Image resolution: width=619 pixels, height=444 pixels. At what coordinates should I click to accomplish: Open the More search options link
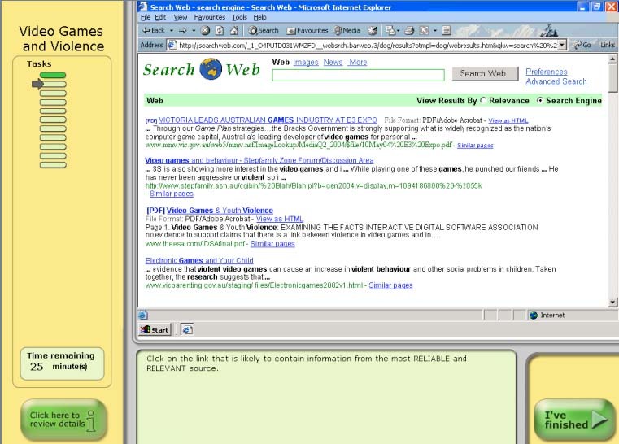(x=358, y=63)
